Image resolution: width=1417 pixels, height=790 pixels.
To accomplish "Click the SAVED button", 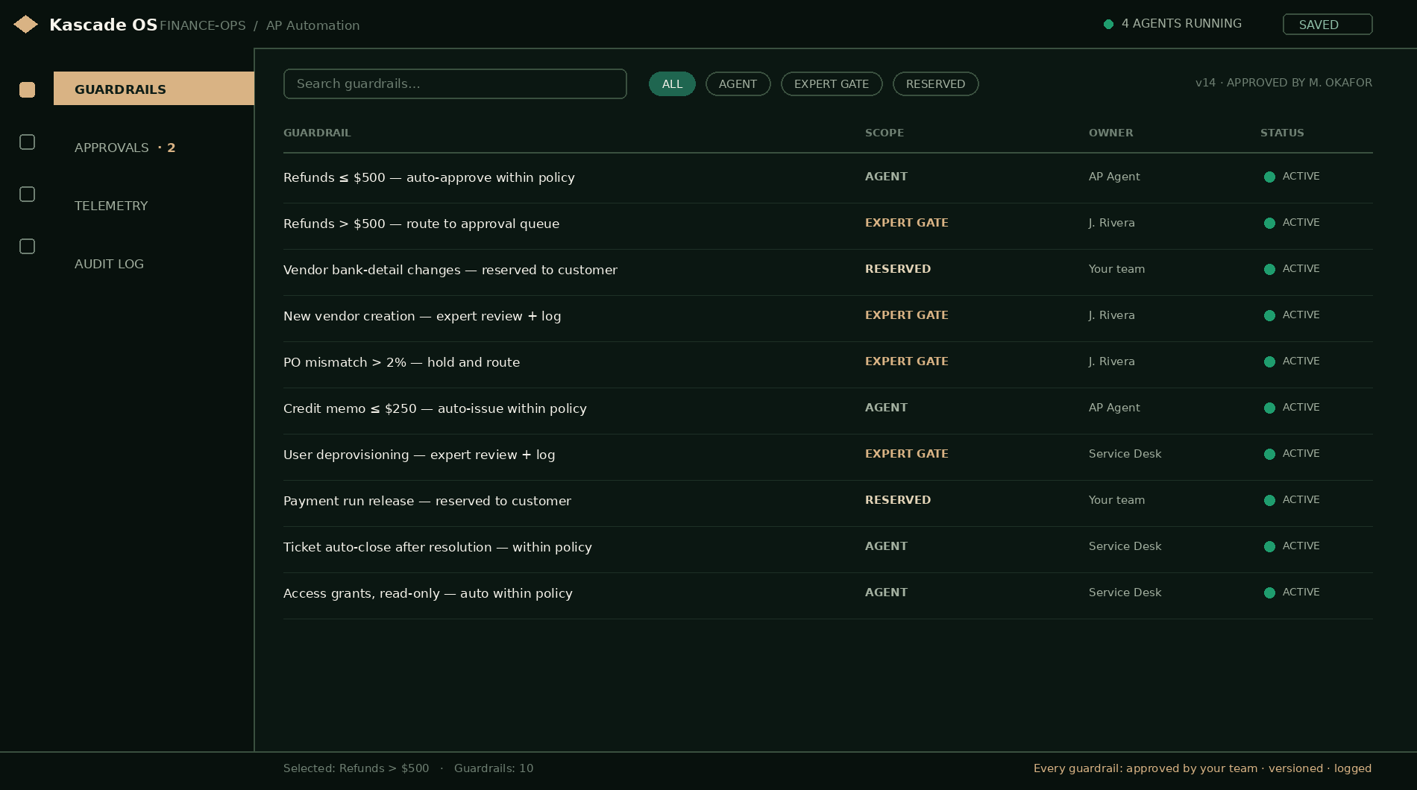I will tap(1328, 24).
